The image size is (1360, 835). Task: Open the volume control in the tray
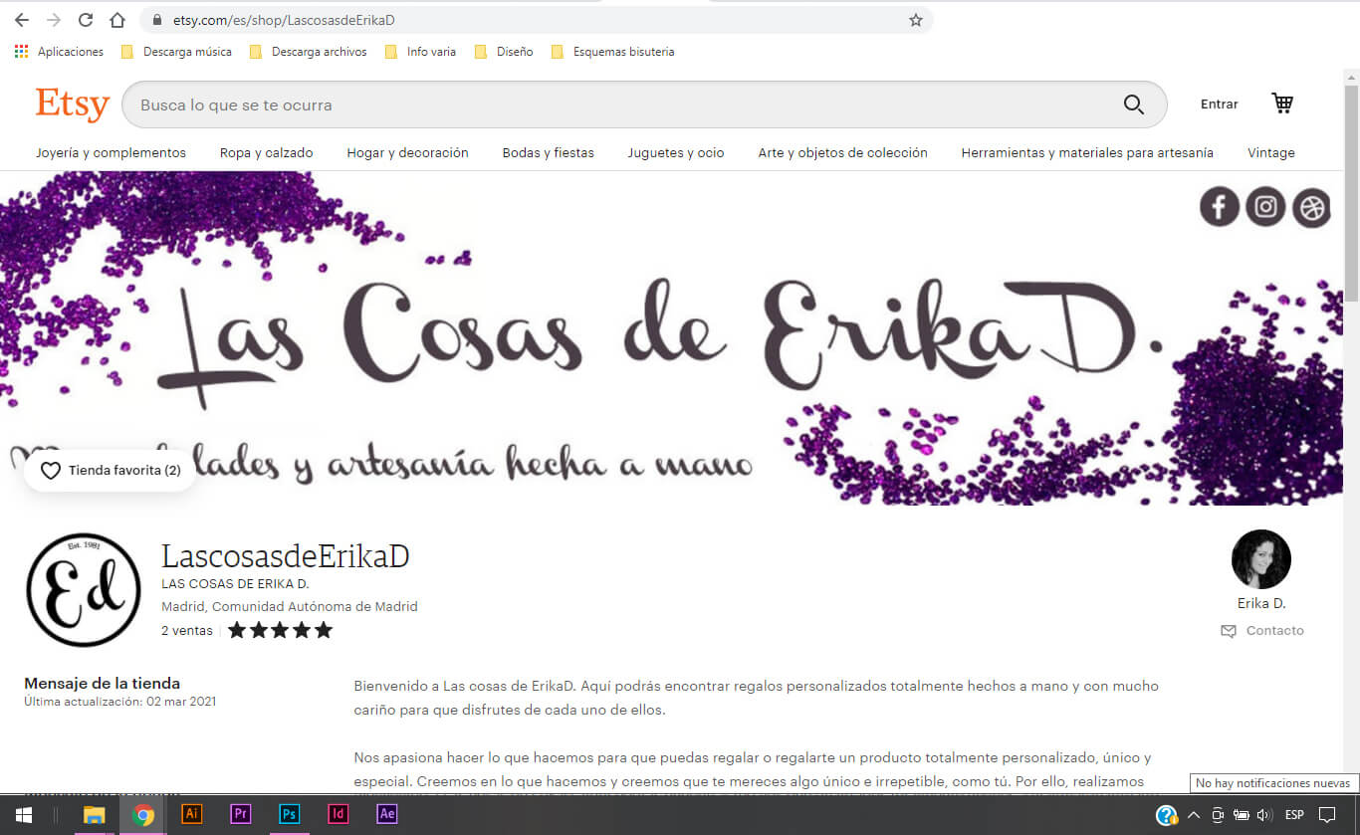[1264, 815]
